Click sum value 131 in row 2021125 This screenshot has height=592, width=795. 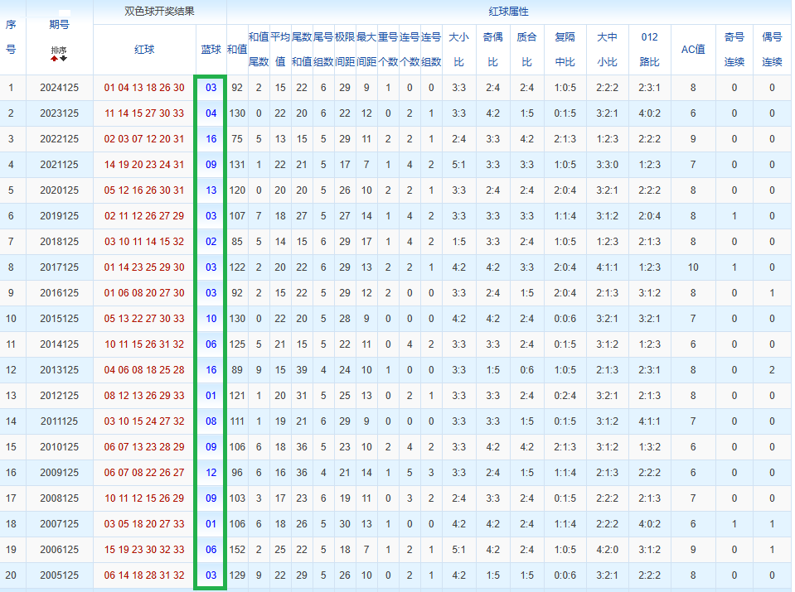click(237, 165)
